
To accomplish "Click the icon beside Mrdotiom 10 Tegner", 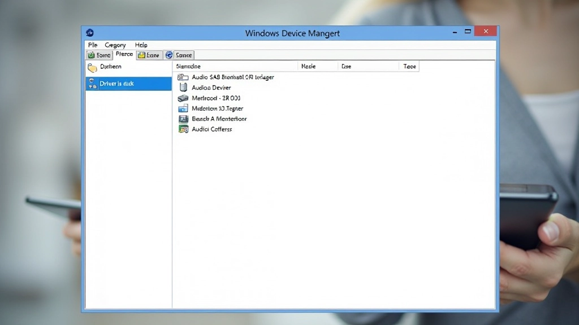I will tap(183, 108).
